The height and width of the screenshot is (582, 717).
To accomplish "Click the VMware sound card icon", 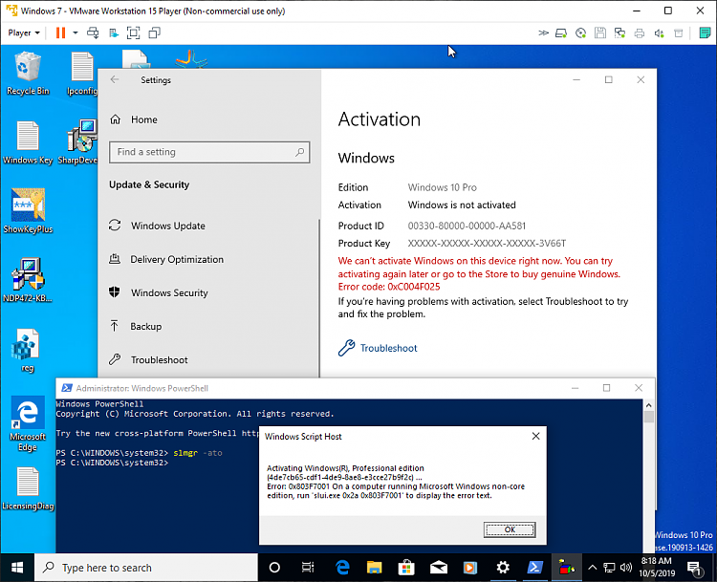I will tap(659, 32).
